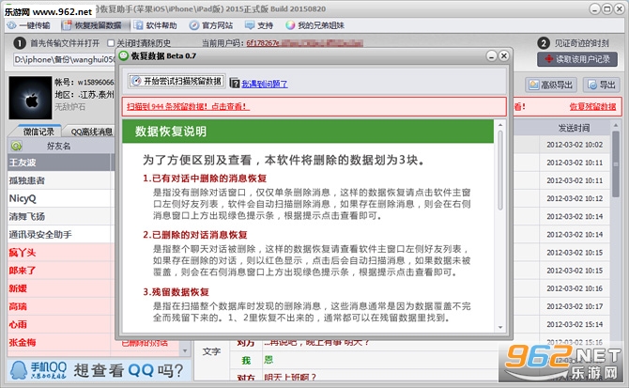Click the dialog scrollbar down arrow
Viewport: 629px width, 388px height.
[500, 328]
